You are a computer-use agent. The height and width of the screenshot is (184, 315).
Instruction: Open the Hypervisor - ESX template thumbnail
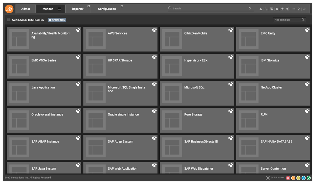point(172,66)
